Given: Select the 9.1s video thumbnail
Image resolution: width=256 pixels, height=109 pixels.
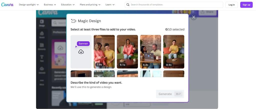Looking at the screenshot, I should pyautogui.click(x=127, y=52).
